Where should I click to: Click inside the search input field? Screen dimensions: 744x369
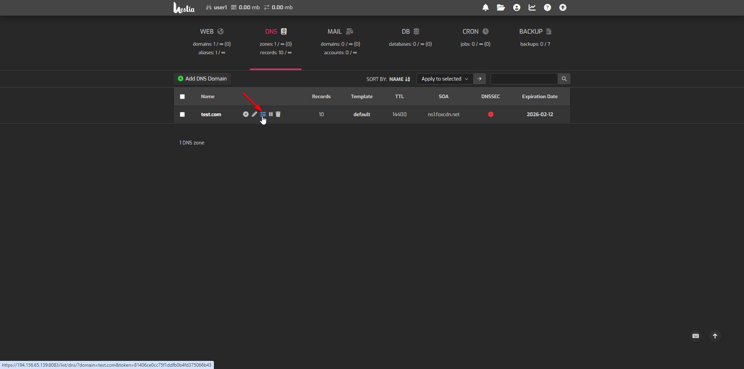(524, 79)
